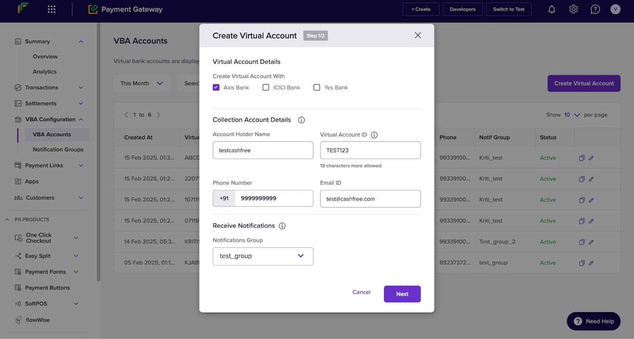634x339 pixels.
Task: Click the Apps sidebar icon
Action: (18, 181)
